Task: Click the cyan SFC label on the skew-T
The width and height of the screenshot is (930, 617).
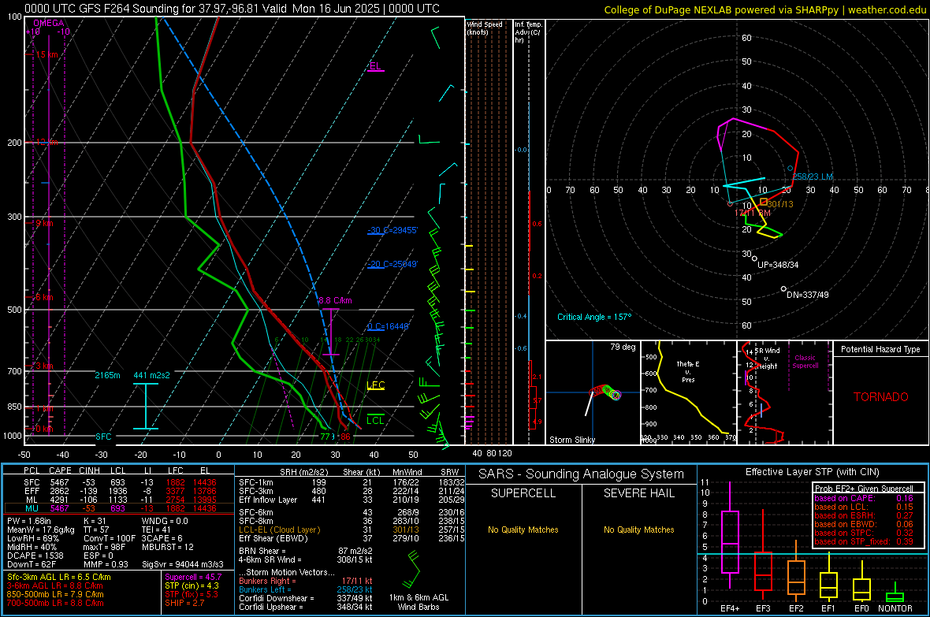Action: tap(103, 437)
